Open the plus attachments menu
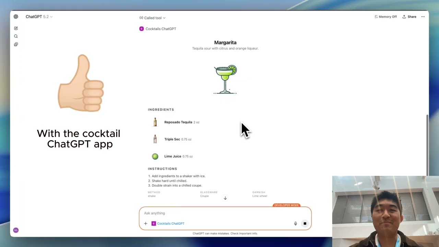 click(x=145, y=224)
